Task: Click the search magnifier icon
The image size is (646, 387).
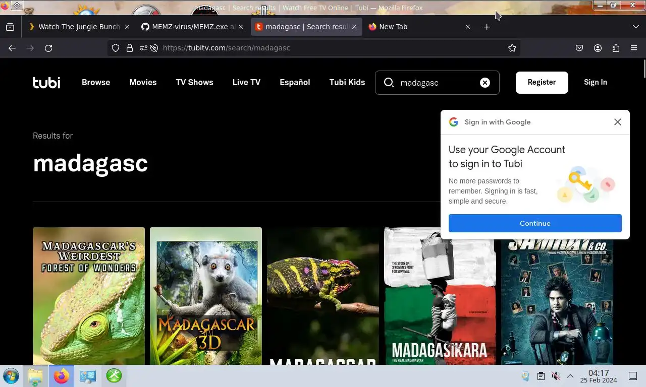Action: click(389, 83)
